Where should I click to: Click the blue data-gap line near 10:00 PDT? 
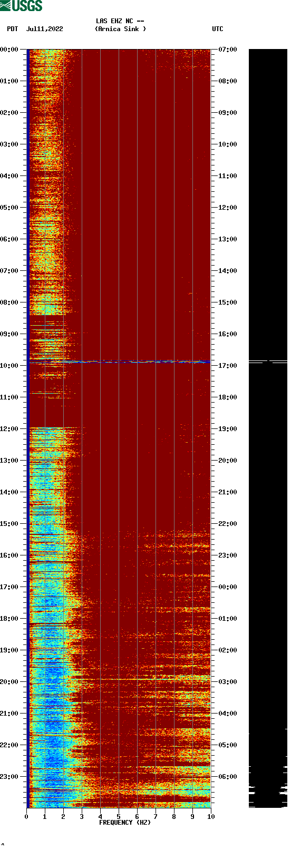119,362
